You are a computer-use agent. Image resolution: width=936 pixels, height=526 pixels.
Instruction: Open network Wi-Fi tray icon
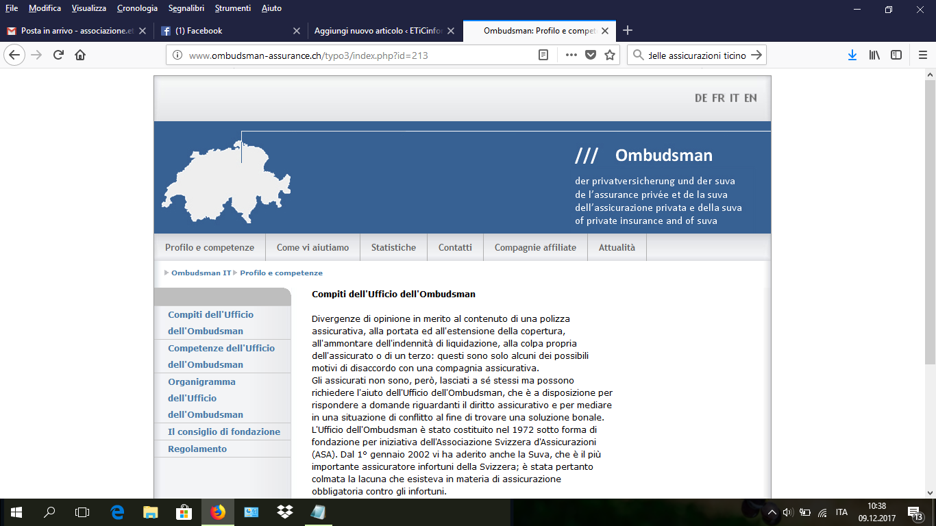coord(822,512)
